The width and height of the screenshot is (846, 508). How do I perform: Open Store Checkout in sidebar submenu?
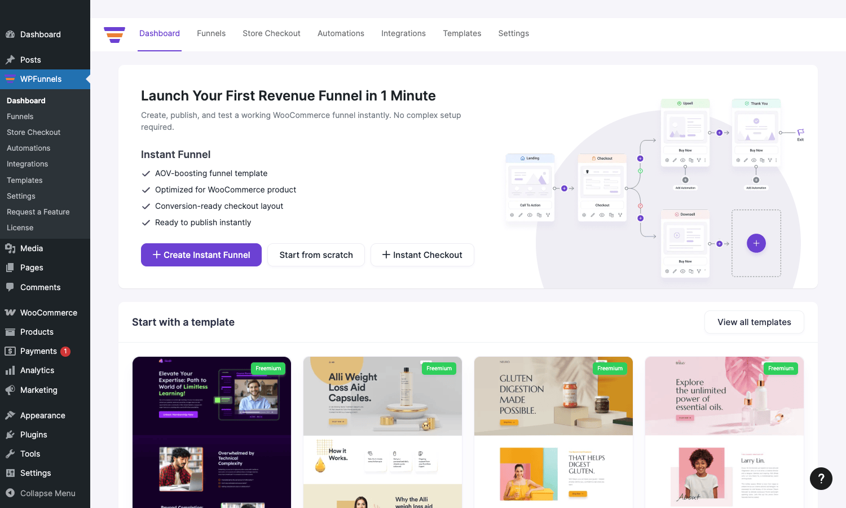tap(33, 132)
